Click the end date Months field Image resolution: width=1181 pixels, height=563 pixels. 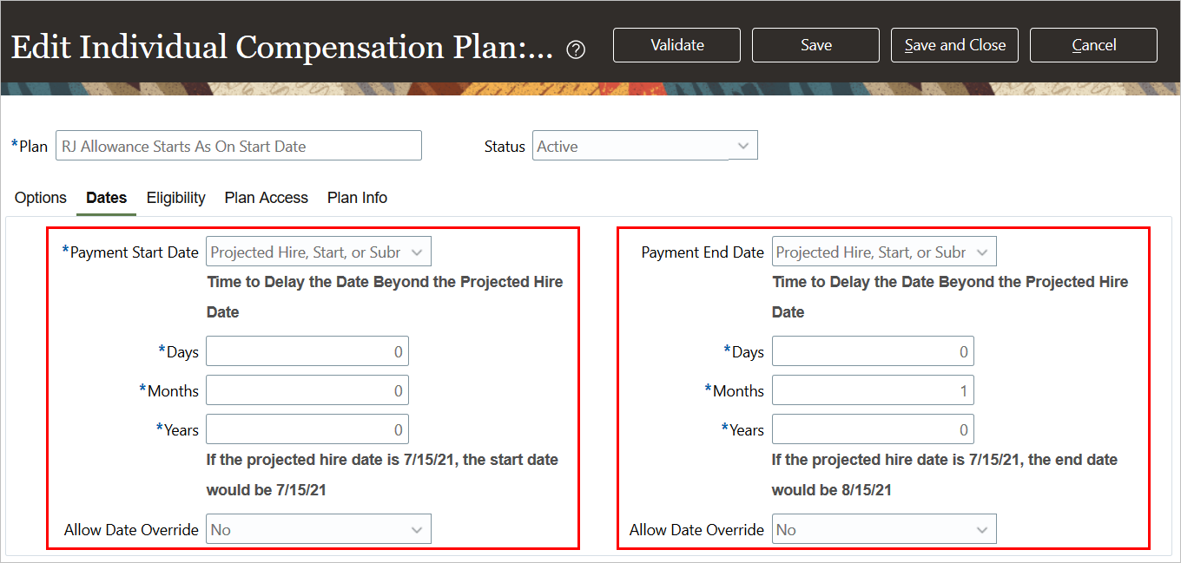coord(872,391)
